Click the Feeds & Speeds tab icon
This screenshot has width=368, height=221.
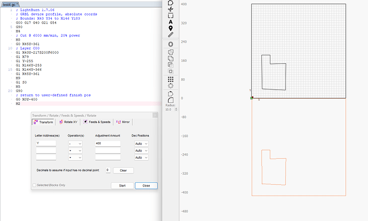pyautogui.click(x=85, y=121)
